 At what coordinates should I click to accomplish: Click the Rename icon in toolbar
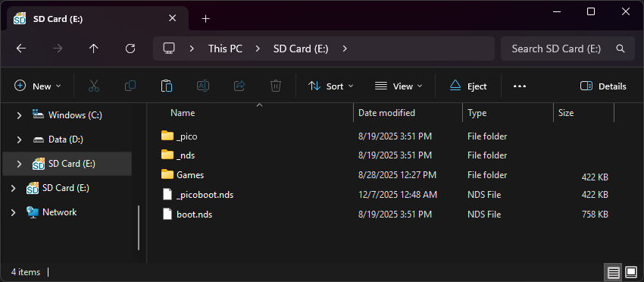point(203,86)
